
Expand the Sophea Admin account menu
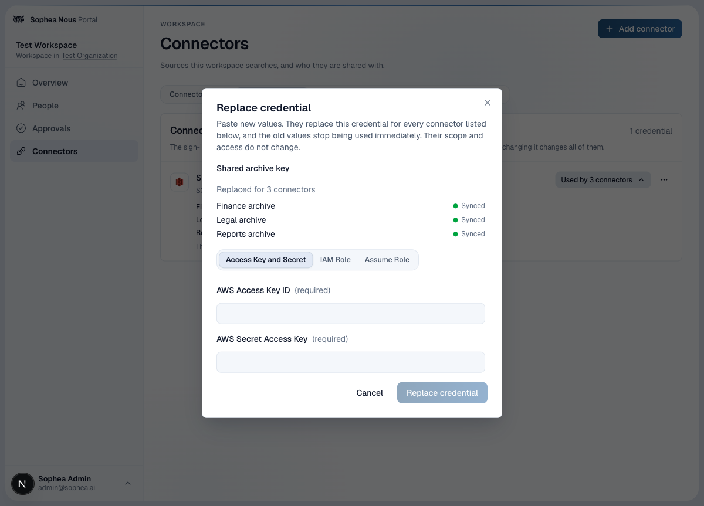[x=128, y=483]
